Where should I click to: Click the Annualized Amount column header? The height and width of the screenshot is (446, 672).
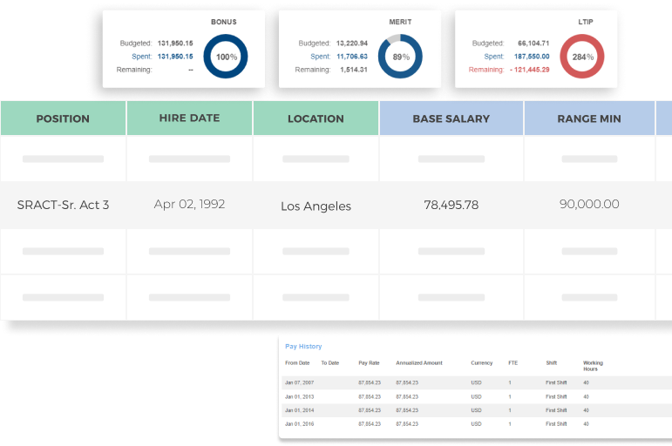[x=419, y=363]
